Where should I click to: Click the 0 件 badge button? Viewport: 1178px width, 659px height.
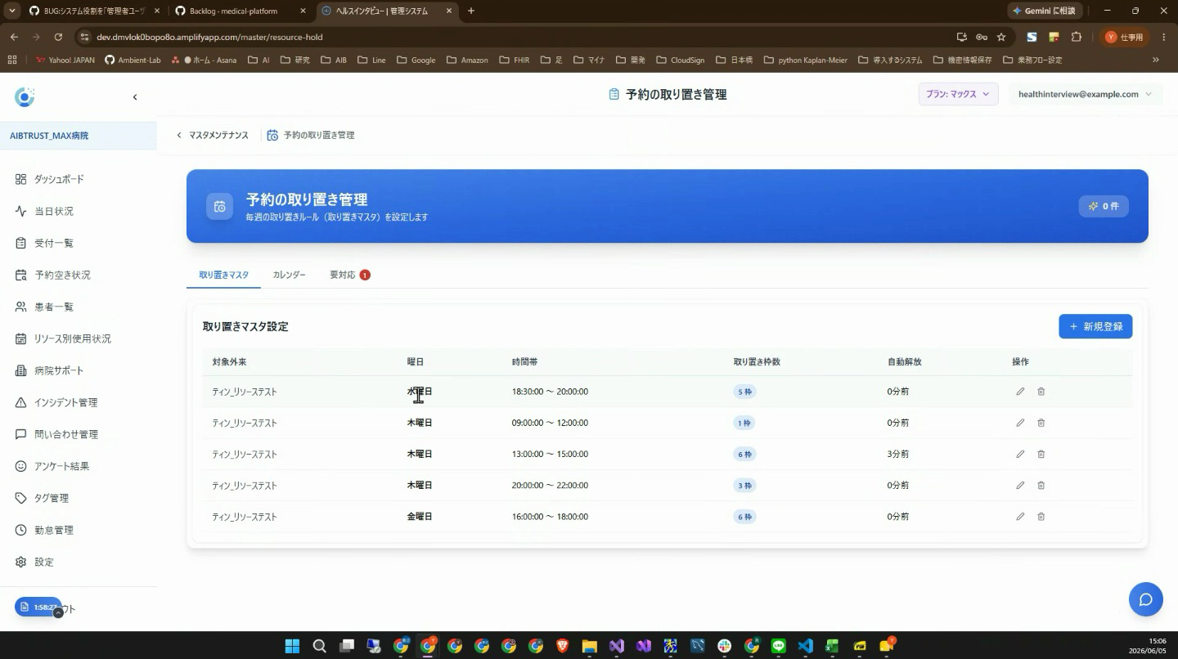1104,206
